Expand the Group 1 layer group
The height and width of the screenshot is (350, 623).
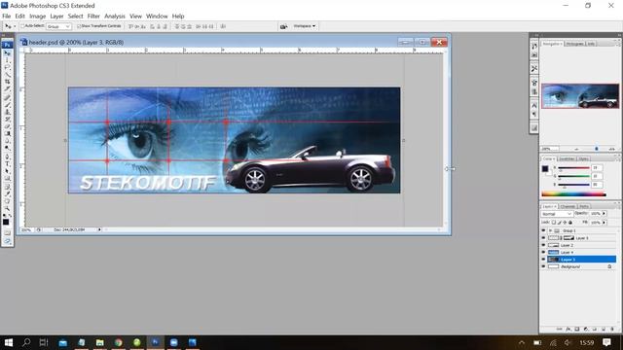[x=551, y=230]
